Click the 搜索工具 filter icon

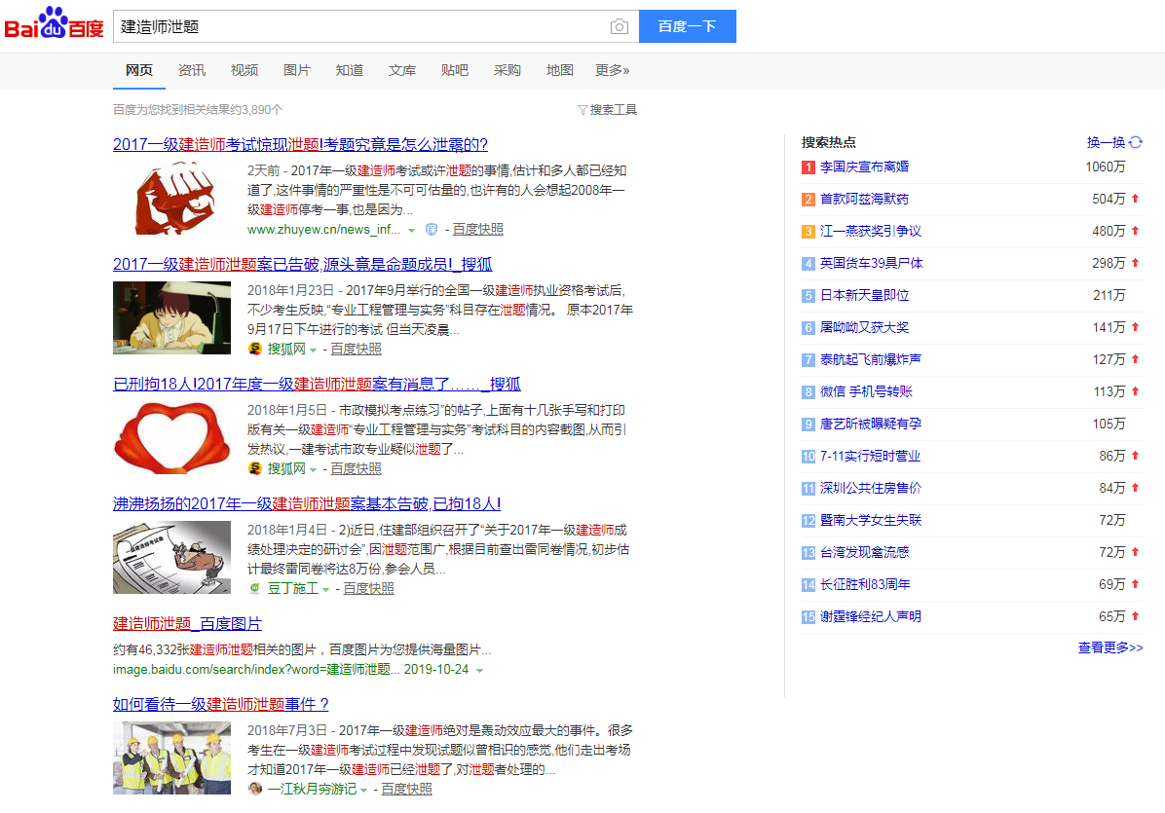pyautogui.click(x=582, y=110)
